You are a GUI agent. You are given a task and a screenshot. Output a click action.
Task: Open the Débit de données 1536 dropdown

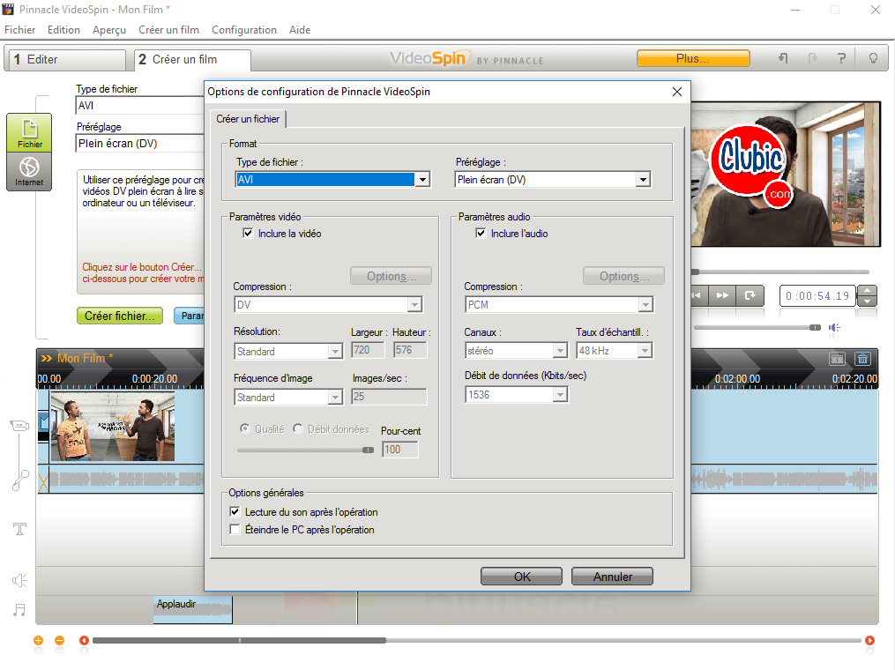click(561, 394)
